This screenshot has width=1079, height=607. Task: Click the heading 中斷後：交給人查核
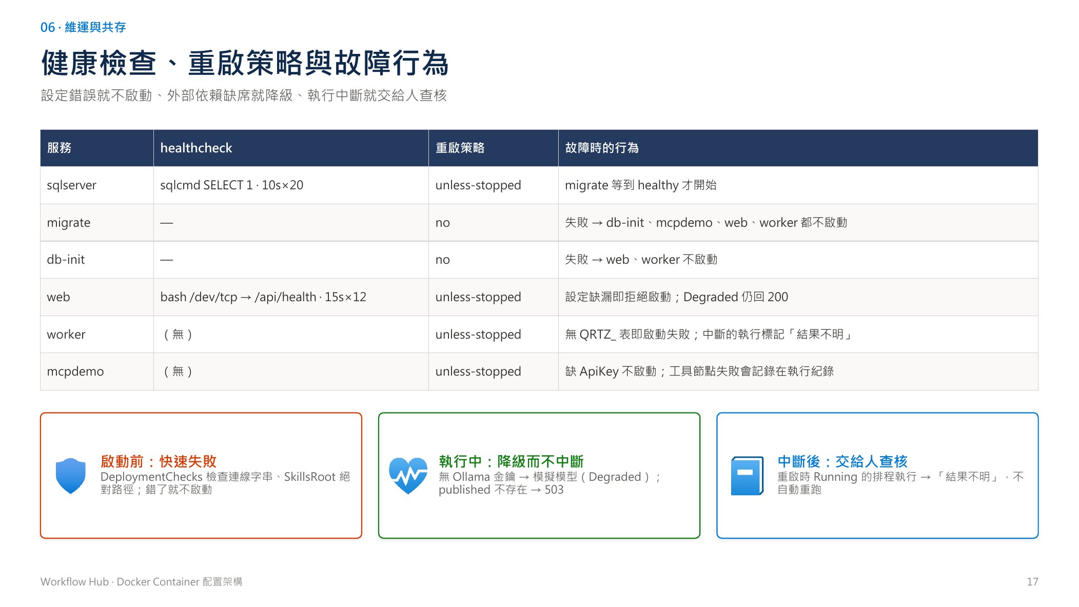point(842,461)
